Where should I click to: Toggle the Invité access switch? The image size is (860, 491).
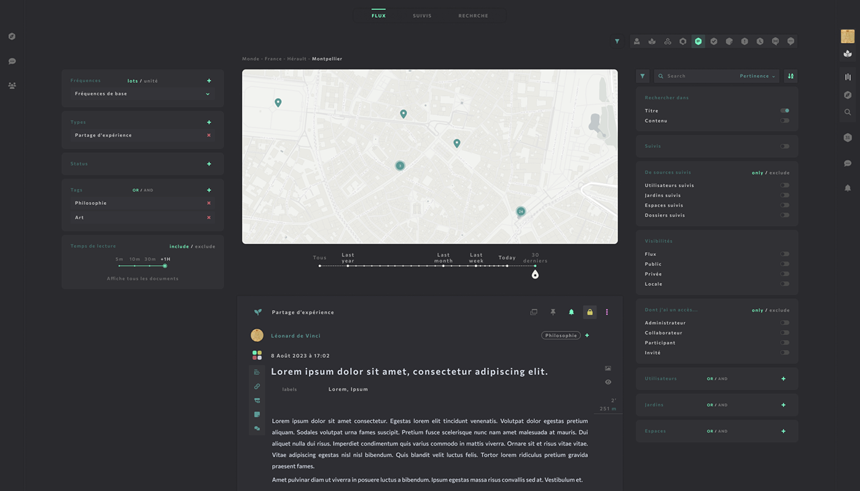785,352
